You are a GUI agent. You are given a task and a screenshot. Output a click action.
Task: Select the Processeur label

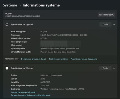[x=15, y=35]
